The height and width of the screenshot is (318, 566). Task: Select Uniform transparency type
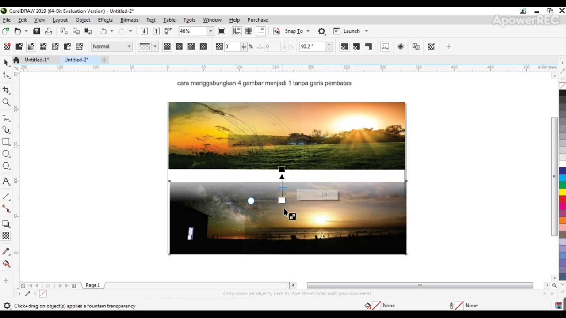click(x=19, y=46)
